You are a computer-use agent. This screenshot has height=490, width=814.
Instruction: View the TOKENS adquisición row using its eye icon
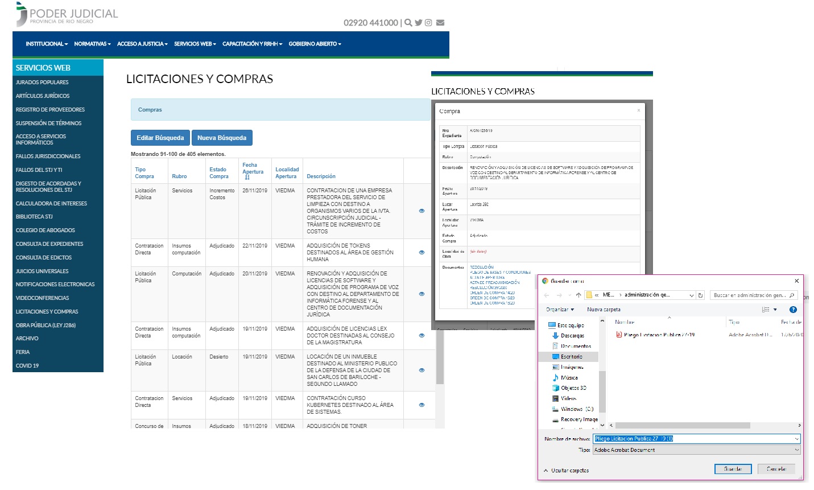coord(422,253)
